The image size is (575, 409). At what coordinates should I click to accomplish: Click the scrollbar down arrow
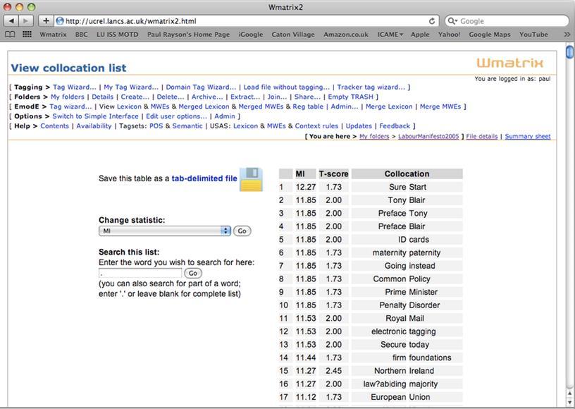pos(570,402)
